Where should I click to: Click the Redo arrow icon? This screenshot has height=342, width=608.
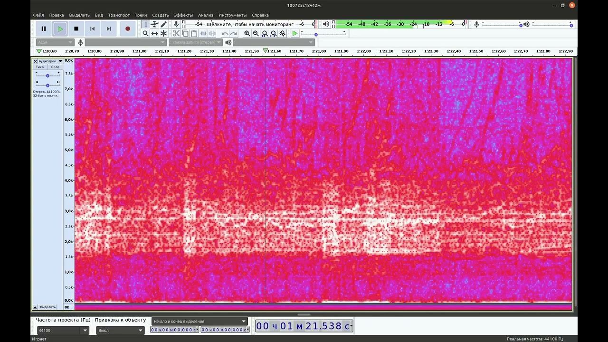(x=234, y=33)
